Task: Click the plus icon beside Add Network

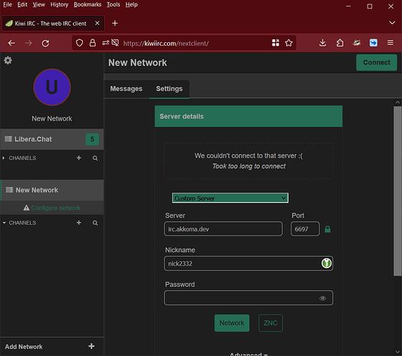Action: point(91,346)
